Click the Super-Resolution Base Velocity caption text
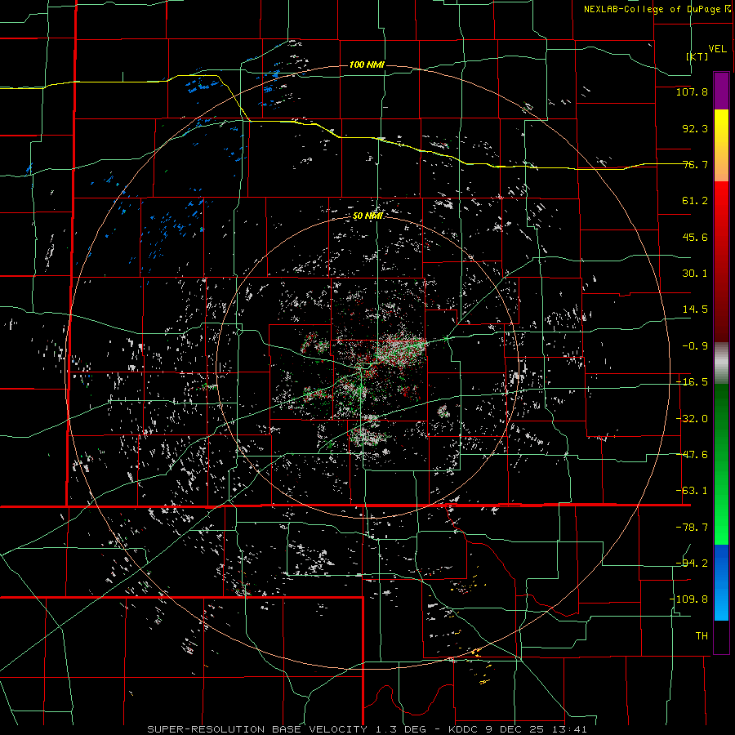This screenshot has width=735, height=735. pyautogui.click(x=367, y=729)
